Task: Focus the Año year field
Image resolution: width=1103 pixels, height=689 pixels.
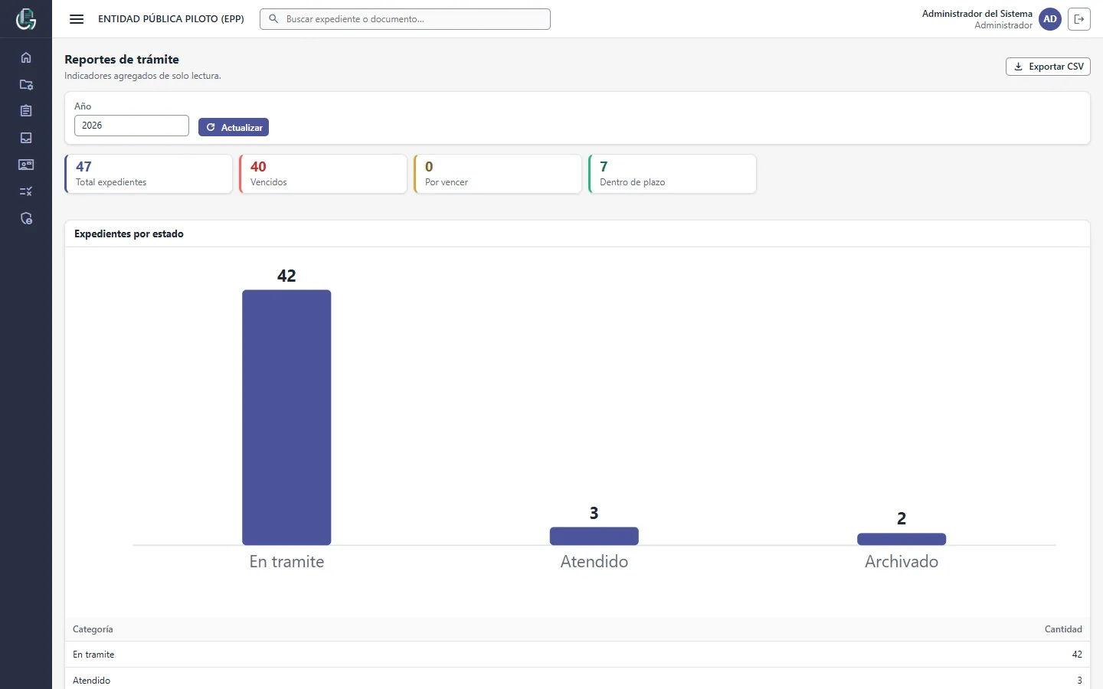Action: pos(132,126)
